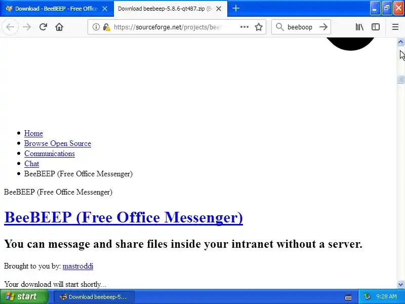Screen dimensions: 405x304
Task: Bookmark this page with the star icon
Action: [x=259, y=27]
